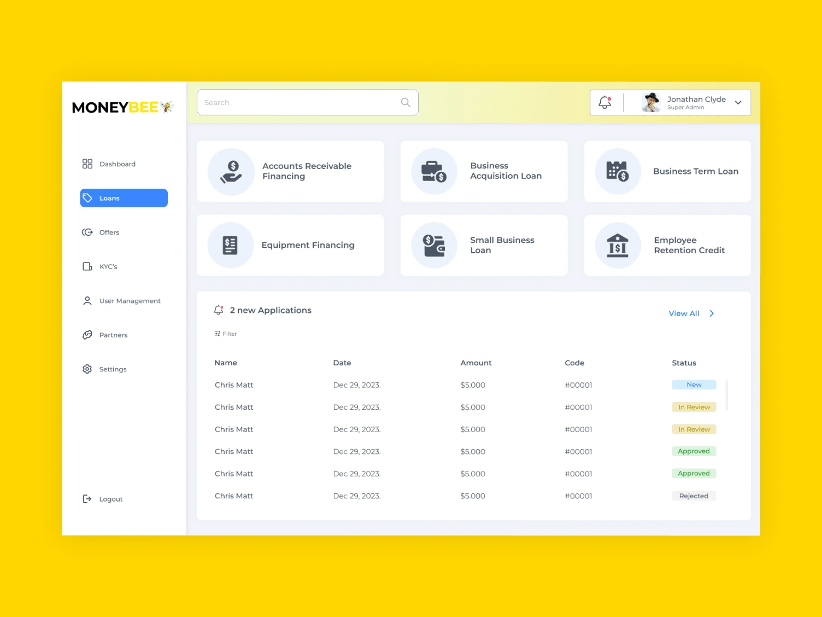
Task: Click the Code column header
Action: (574, 363)
